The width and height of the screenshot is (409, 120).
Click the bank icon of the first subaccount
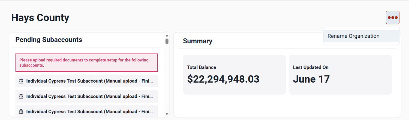tap(21, 81)
